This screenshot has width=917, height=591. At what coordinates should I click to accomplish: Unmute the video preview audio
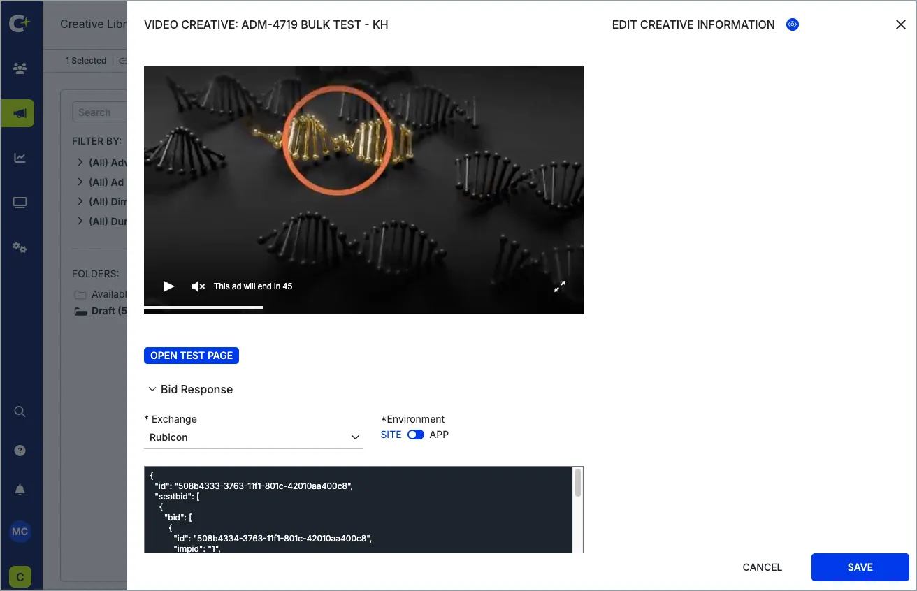tap(198, 286)
